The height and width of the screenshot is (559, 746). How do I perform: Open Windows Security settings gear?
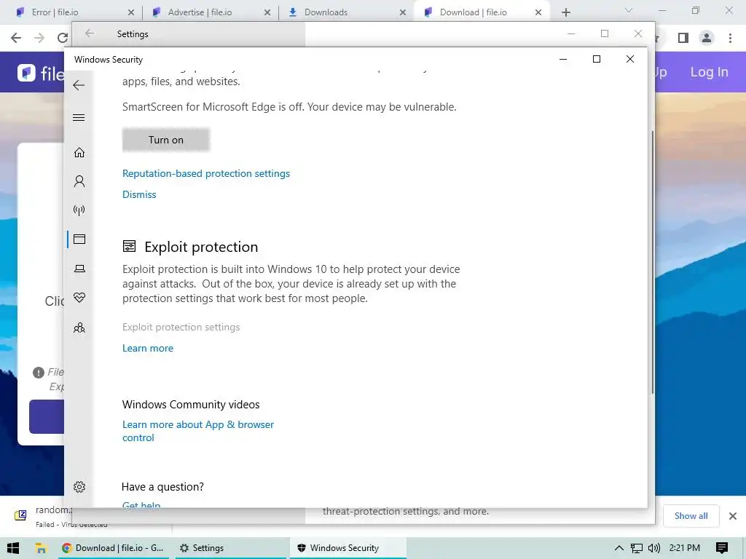[79, 487]
